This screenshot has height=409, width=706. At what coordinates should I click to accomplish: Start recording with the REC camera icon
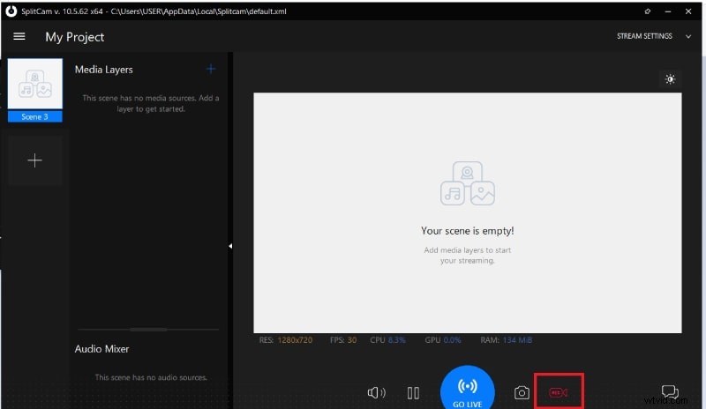(x=559, y=391)
